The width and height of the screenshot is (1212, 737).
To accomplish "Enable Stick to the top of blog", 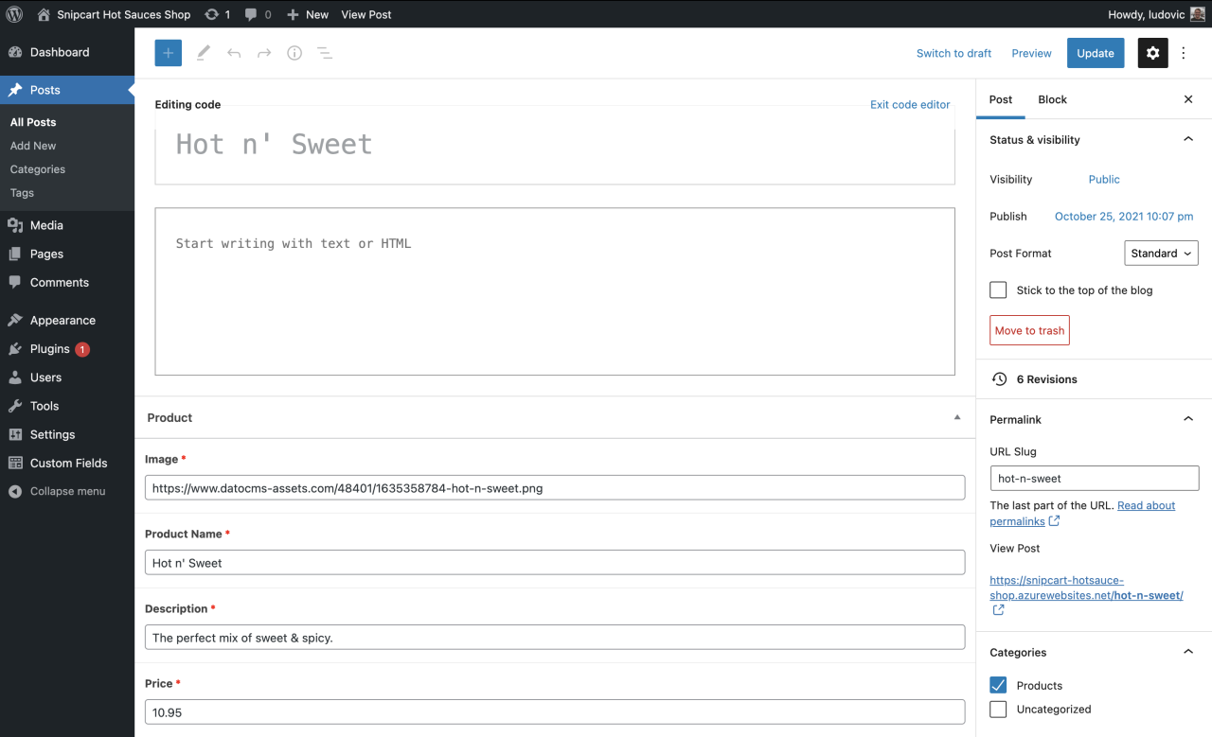I will click(998, 290).
